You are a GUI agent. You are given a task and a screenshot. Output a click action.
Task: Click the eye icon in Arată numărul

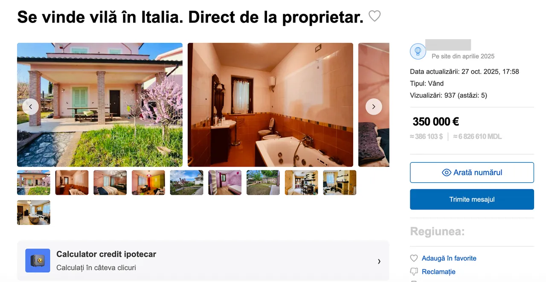coord(447,173)
